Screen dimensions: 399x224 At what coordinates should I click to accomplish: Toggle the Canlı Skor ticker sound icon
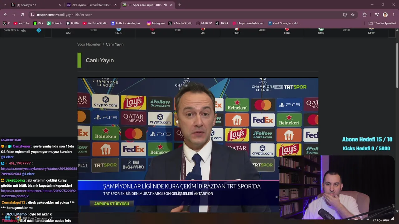pyautogui.click(x=23, y=30)
